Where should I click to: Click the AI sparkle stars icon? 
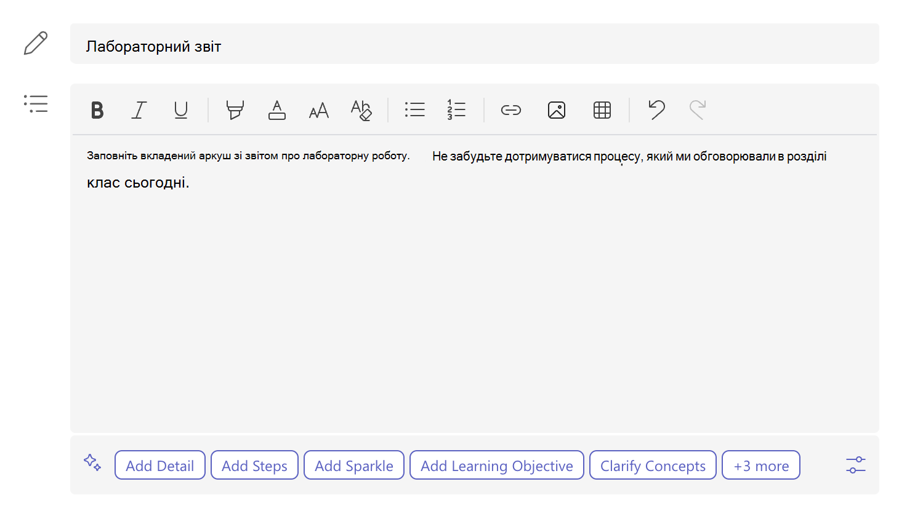[x=92, y=462]
